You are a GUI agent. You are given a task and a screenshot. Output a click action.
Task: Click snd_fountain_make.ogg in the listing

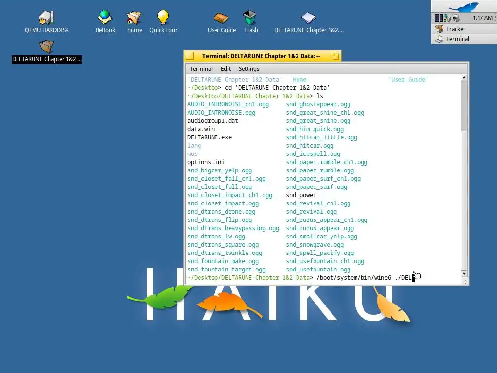click(x=223, y=261)
